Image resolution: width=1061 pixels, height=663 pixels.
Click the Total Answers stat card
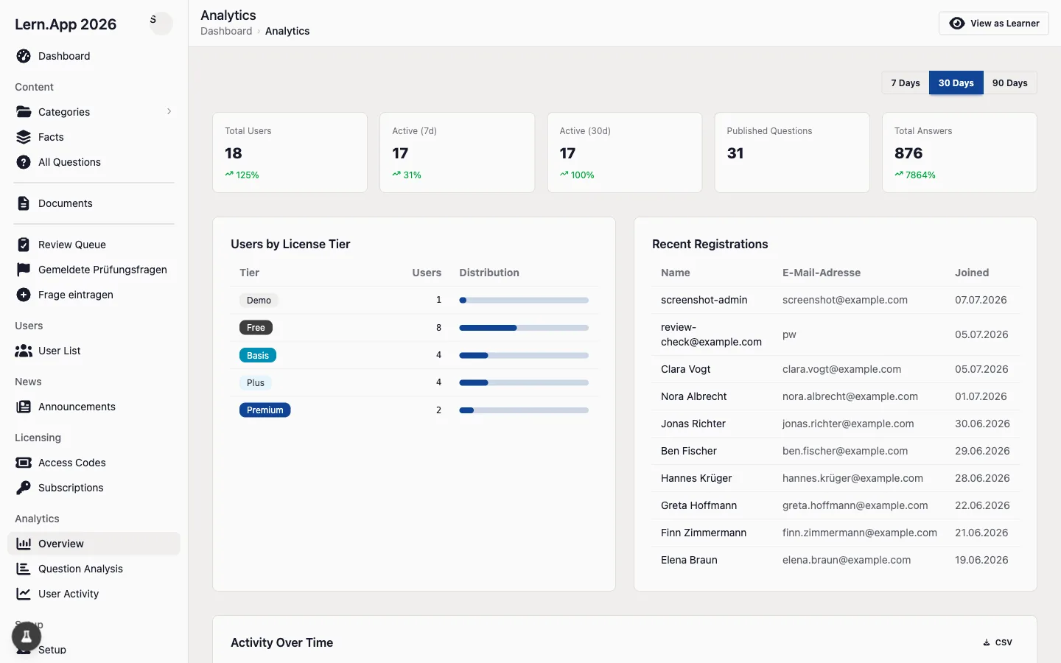click(x=959, y=152)
